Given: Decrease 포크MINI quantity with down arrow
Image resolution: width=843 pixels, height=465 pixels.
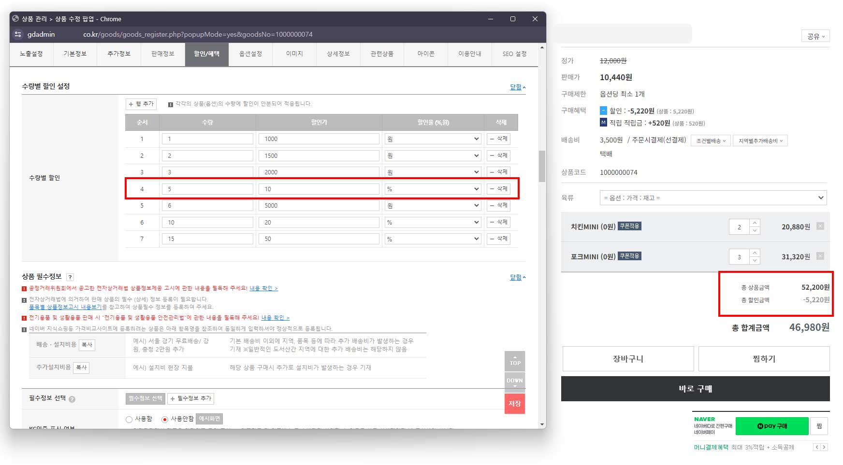Looking at the screenshot, I should coord(755,260).
